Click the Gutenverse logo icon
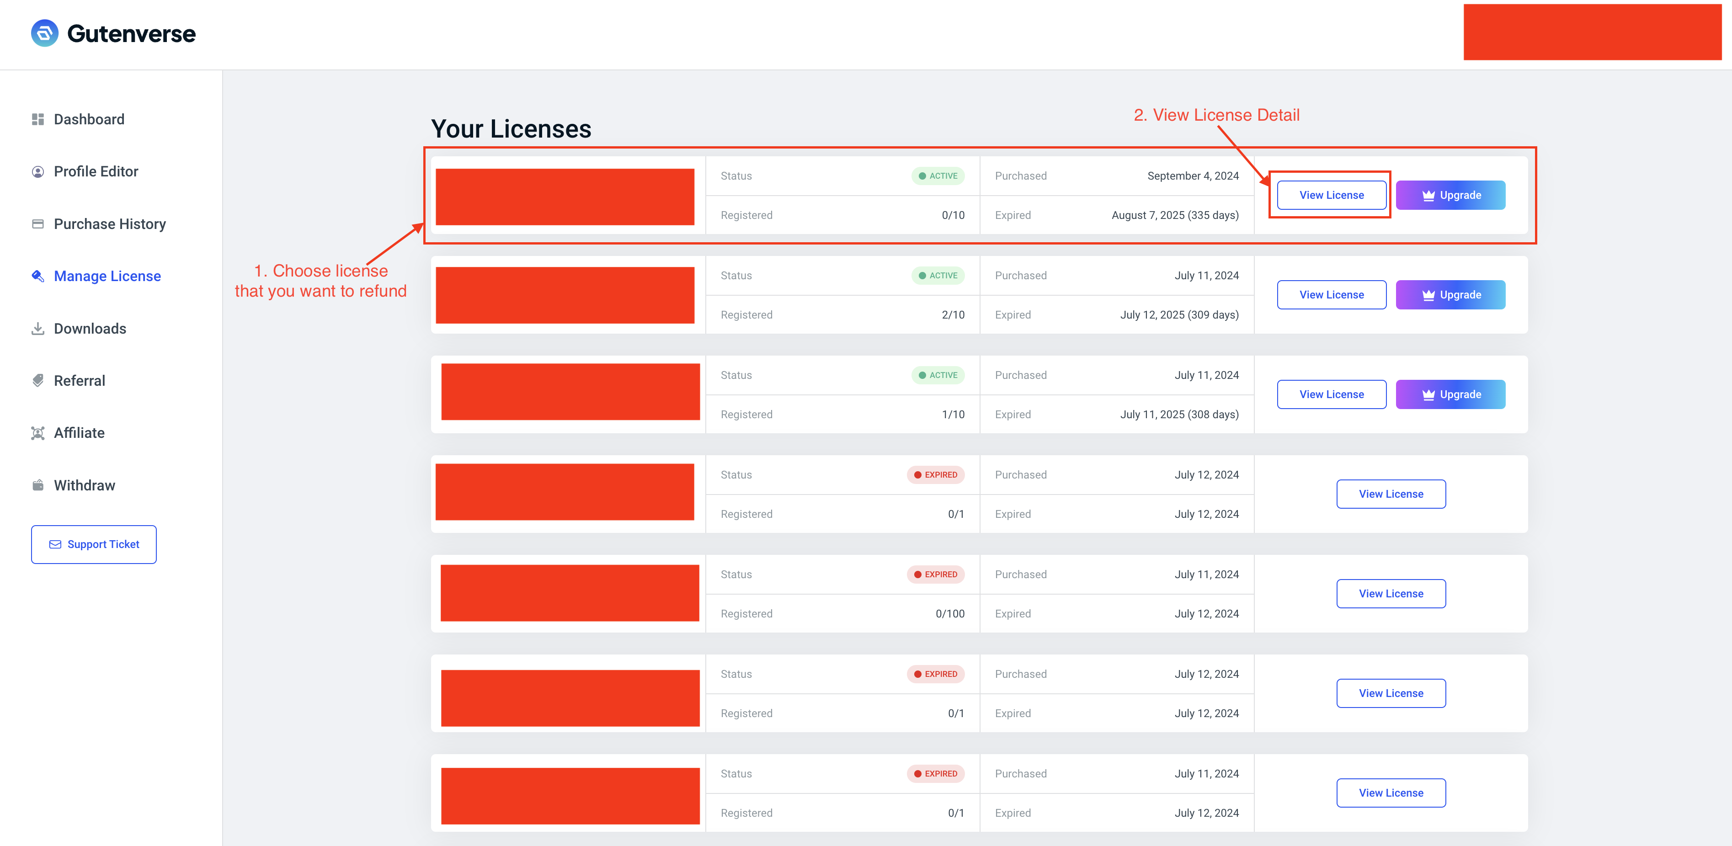Screen dimensions: 1732x846 click(x=44, y=33)
